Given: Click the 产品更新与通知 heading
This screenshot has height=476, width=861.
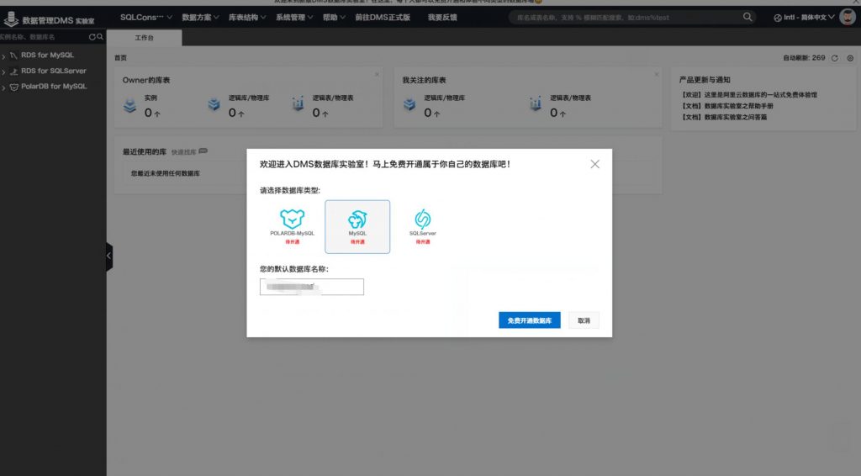Looking at the screenshot, I should tap(705, 80).
